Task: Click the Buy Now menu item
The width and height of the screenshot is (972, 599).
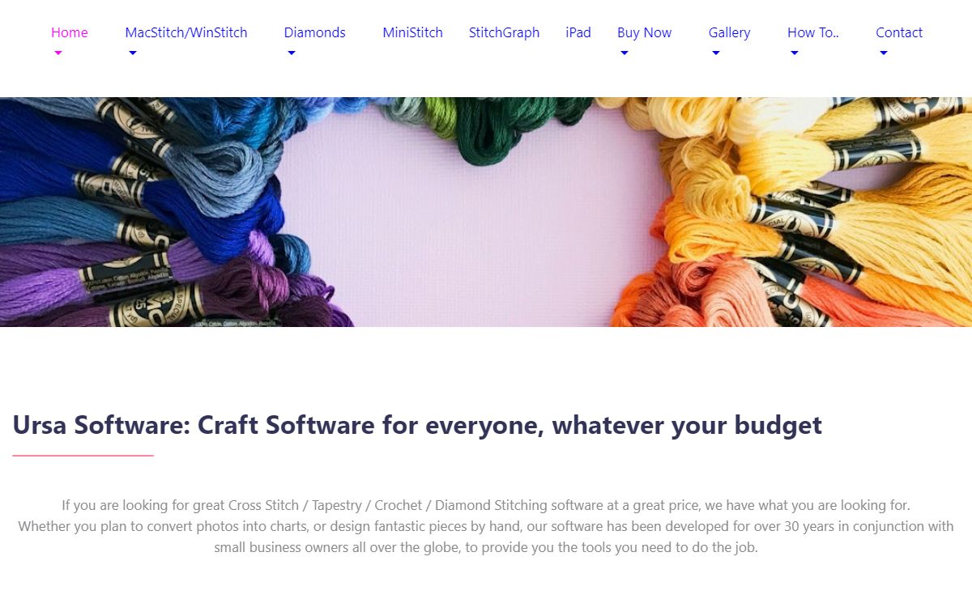Action: coord(644,32)
